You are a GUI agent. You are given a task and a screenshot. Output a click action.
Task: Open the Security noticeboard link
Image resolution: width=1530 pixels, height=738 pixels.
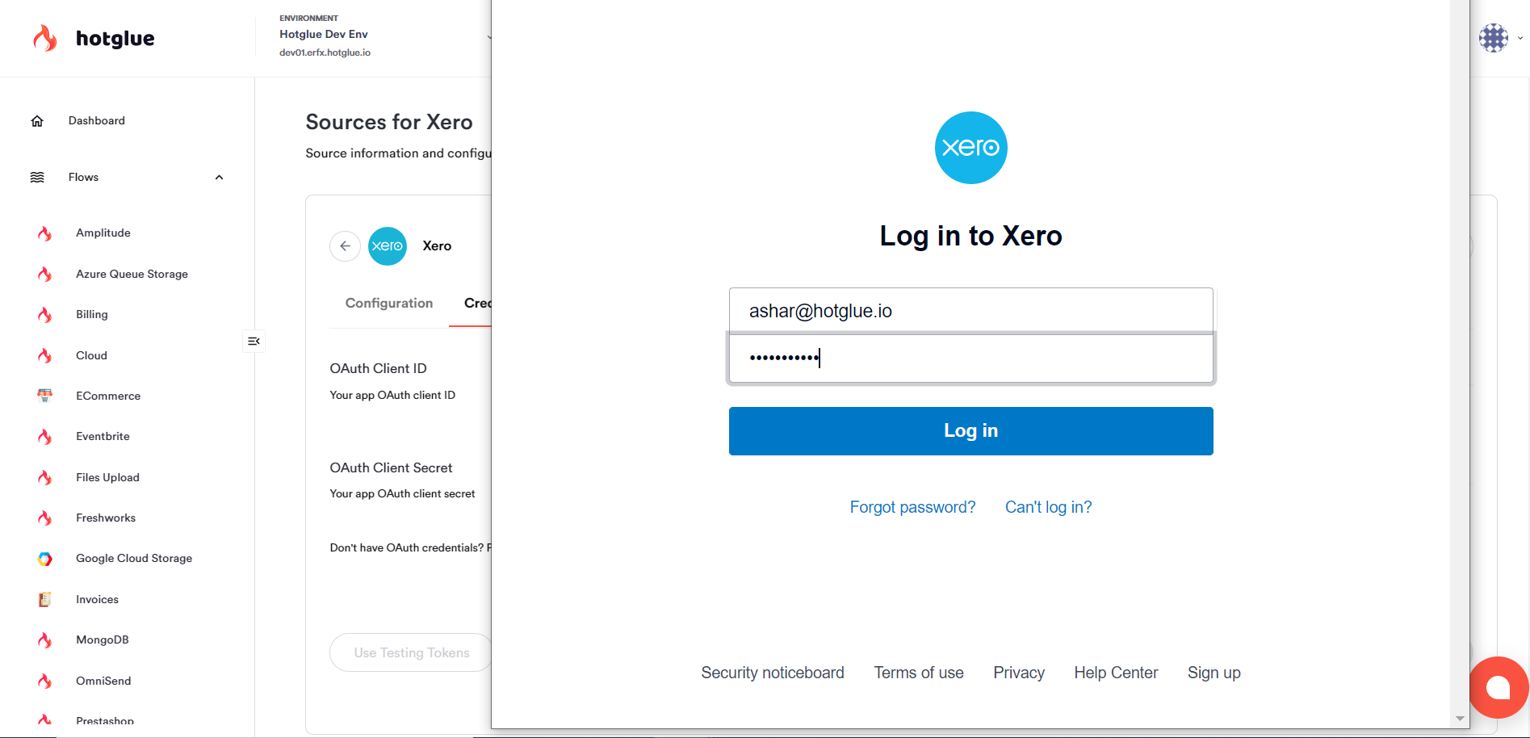pyautogui.click(x=773, y=673)
